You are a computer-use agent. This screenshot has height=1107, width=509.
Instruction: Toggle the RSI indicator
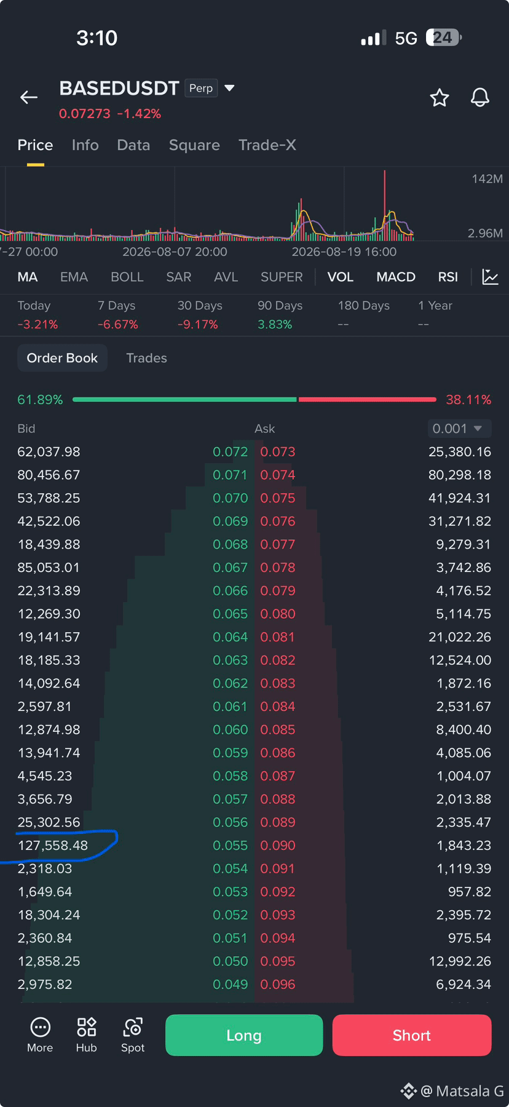pyautogui.click(x=448, y=277)
